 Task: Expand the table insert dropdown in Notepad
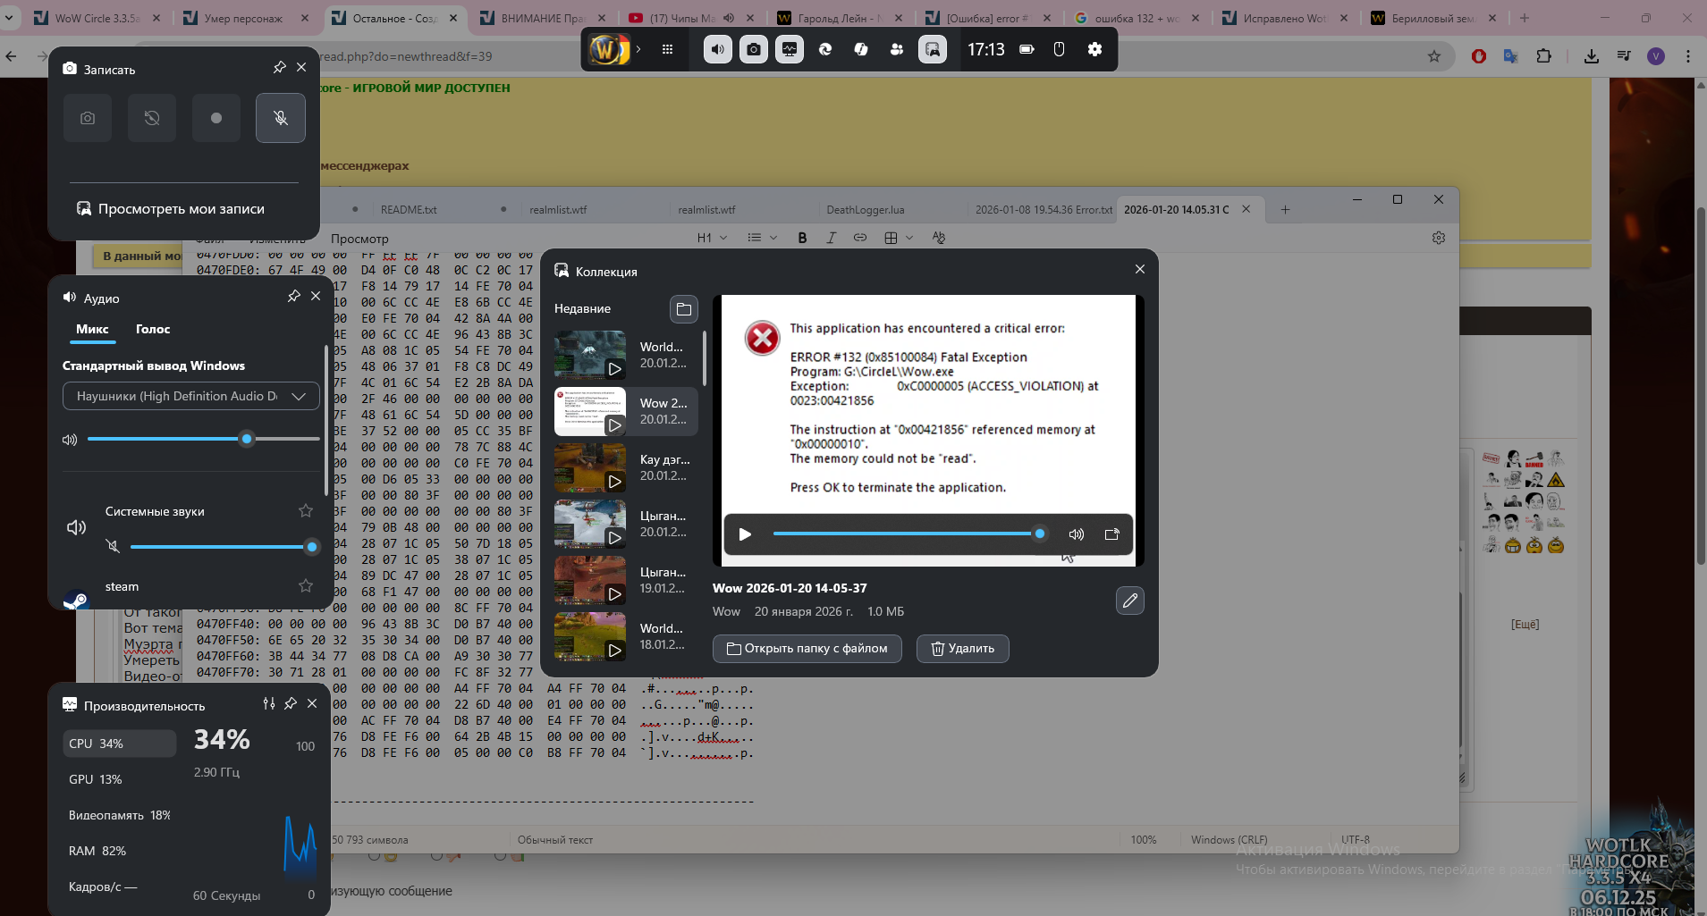click(x=909, y=238)
